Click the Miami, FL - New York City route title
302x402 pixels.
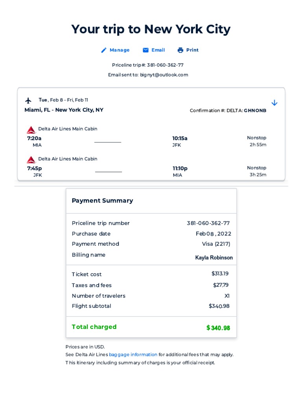tap(64, 110)
